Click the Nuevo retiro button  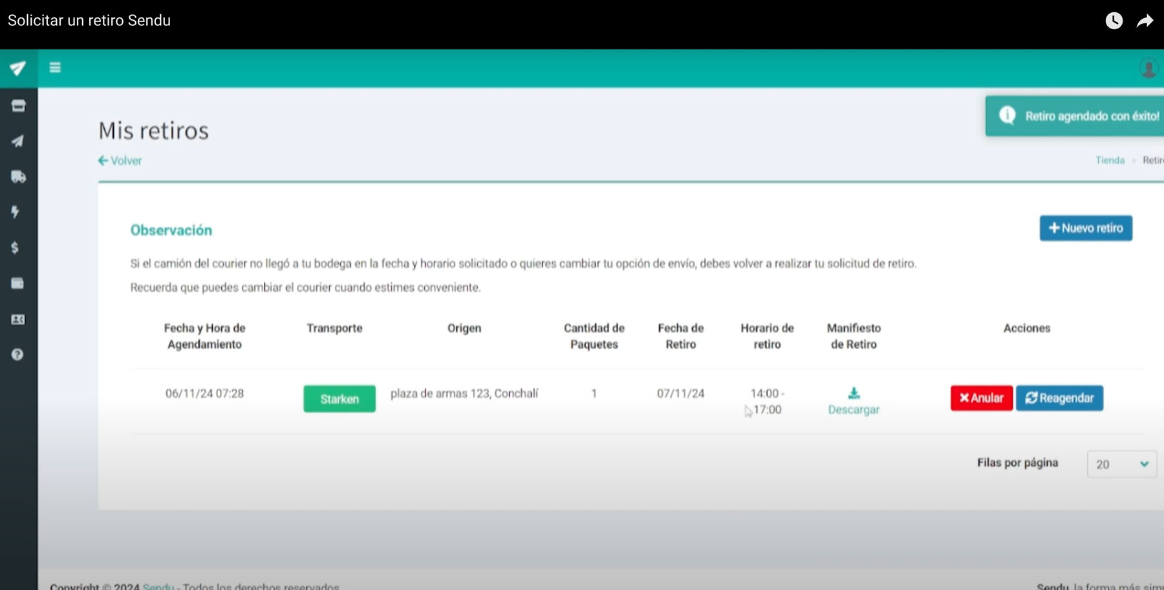coord(1086,228)
